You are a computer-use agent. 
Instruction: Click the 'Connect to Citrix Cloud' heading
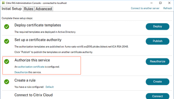tap(33, 95)
